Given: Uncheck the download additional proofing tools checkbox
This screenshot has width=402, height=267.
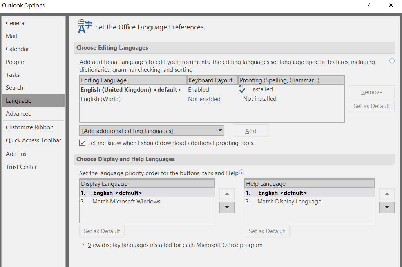Looking at the screenshot, I should click(82, 143).
